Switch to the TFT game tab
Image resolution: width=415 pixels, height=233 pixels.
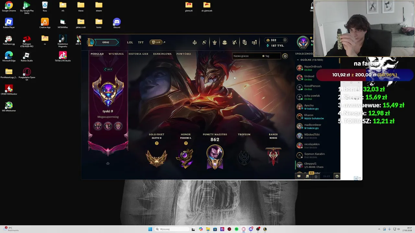point(141,42)
